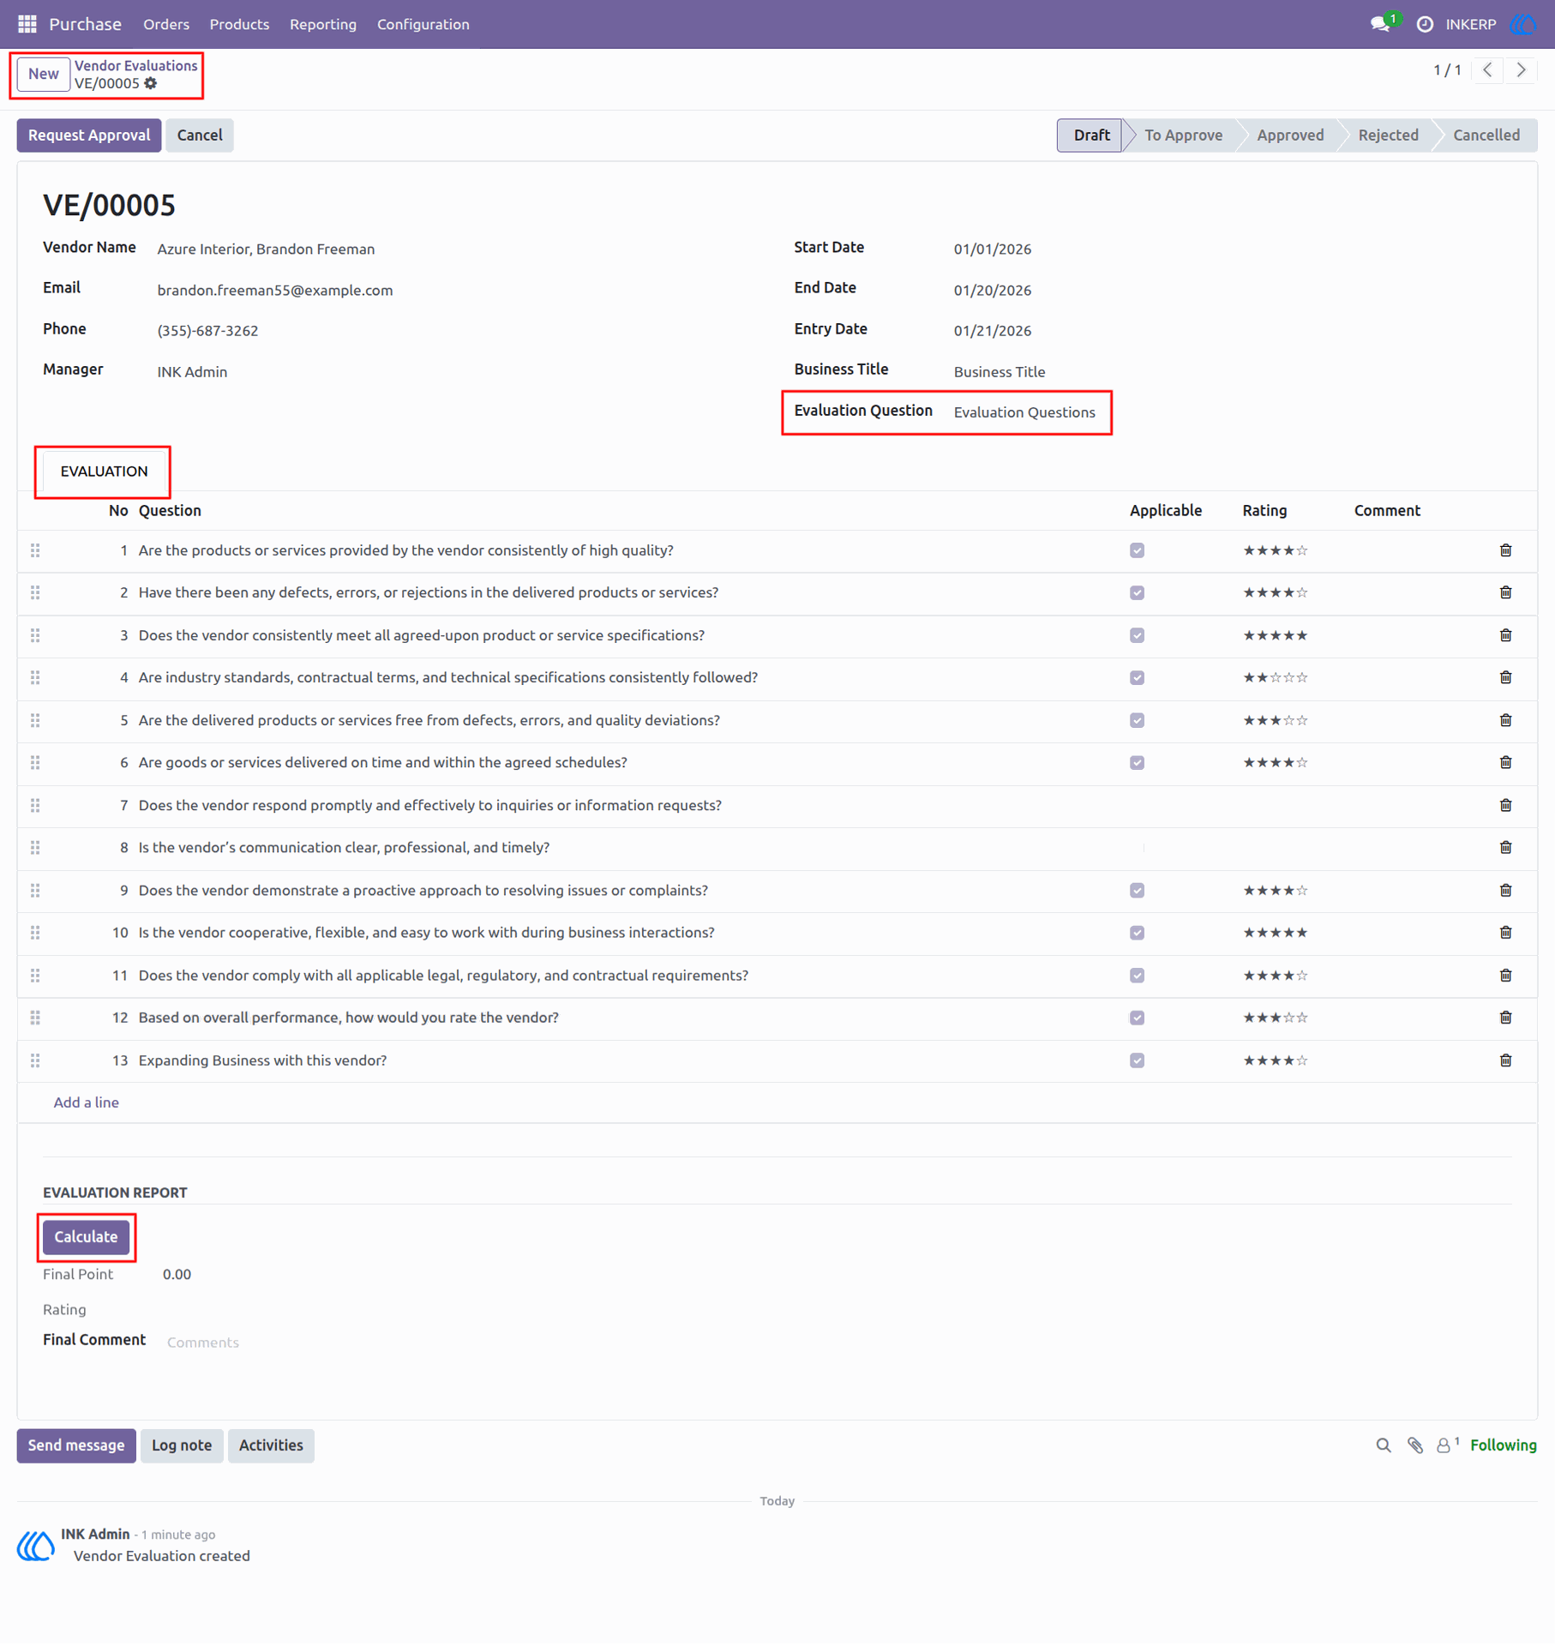
Task: Set question 4 rating to five stars
Action: pos(1302,677)
